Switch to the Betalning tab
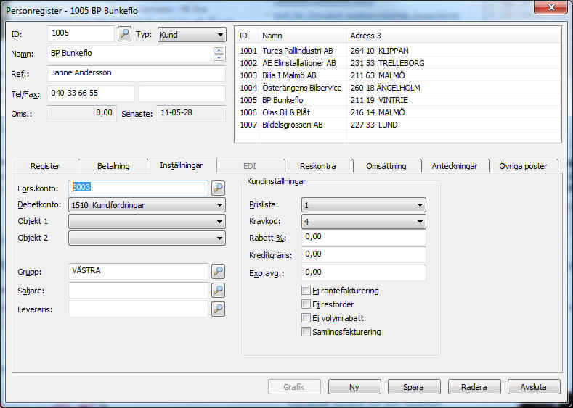Image resolution: width=573 pixels, height=408 pixels. tap(113, 166)
